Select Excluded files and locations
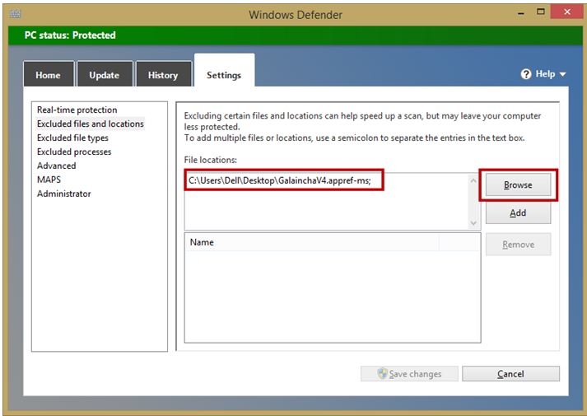 click(90, 124)
